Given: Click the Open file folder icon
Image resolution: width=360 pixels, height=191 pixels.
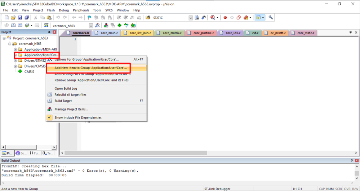Looking at the screenshot, I should point(13,18).
